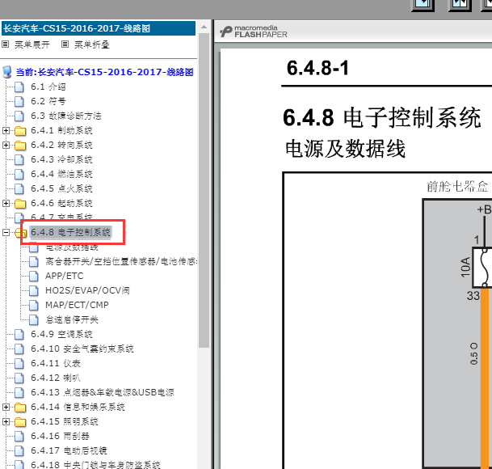Click the 6.4.8-1 page number heading
This screenshot has height=469, width=492.
point(317,68)
